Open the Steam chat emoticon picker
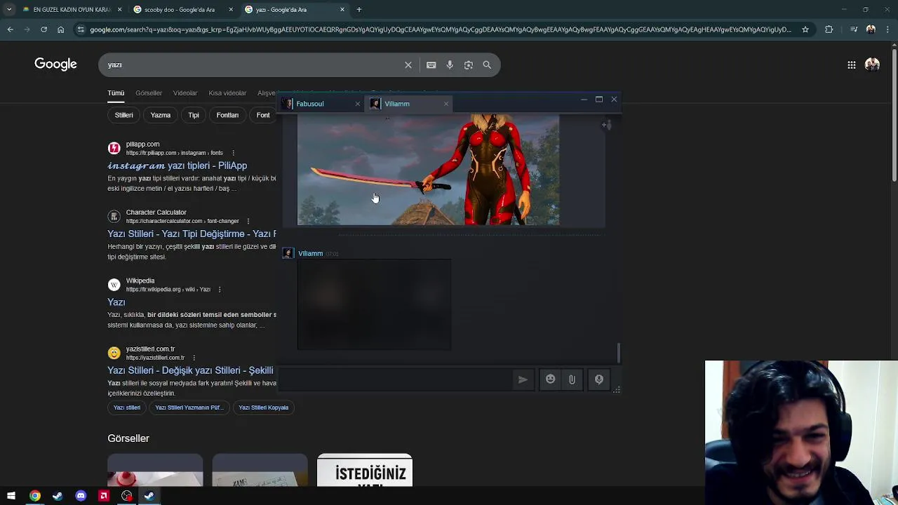Viewport: 898px width, 505px height. pos(550,379)
